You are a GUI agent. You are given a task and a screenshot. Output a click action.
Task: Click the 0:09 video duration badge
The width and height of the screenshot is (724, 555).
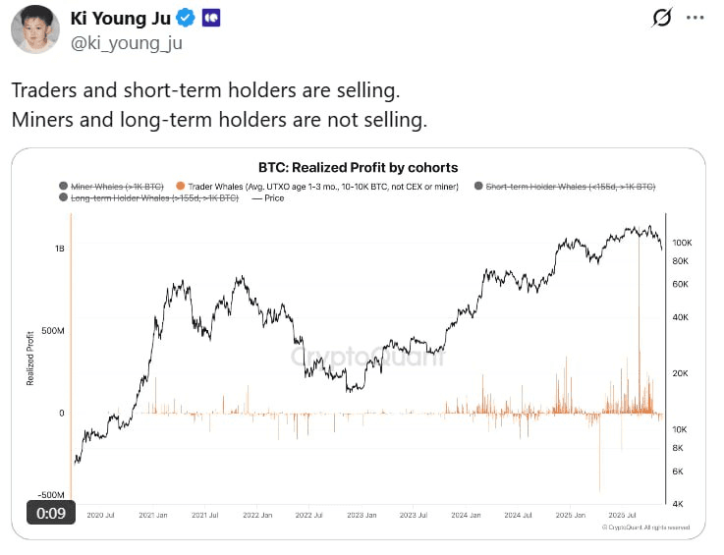[x=50, y=513]
